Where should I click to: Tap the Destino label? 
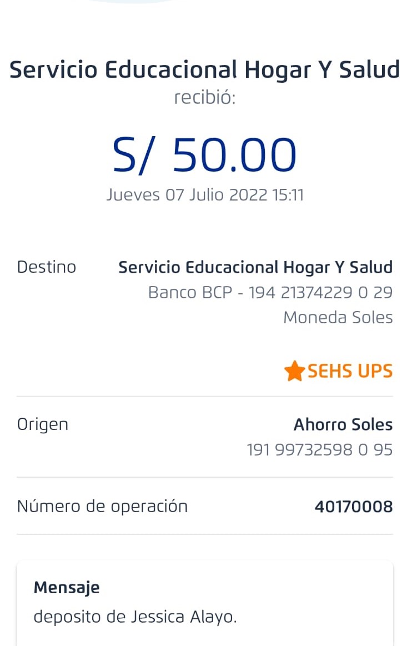[x=47, y=267]
